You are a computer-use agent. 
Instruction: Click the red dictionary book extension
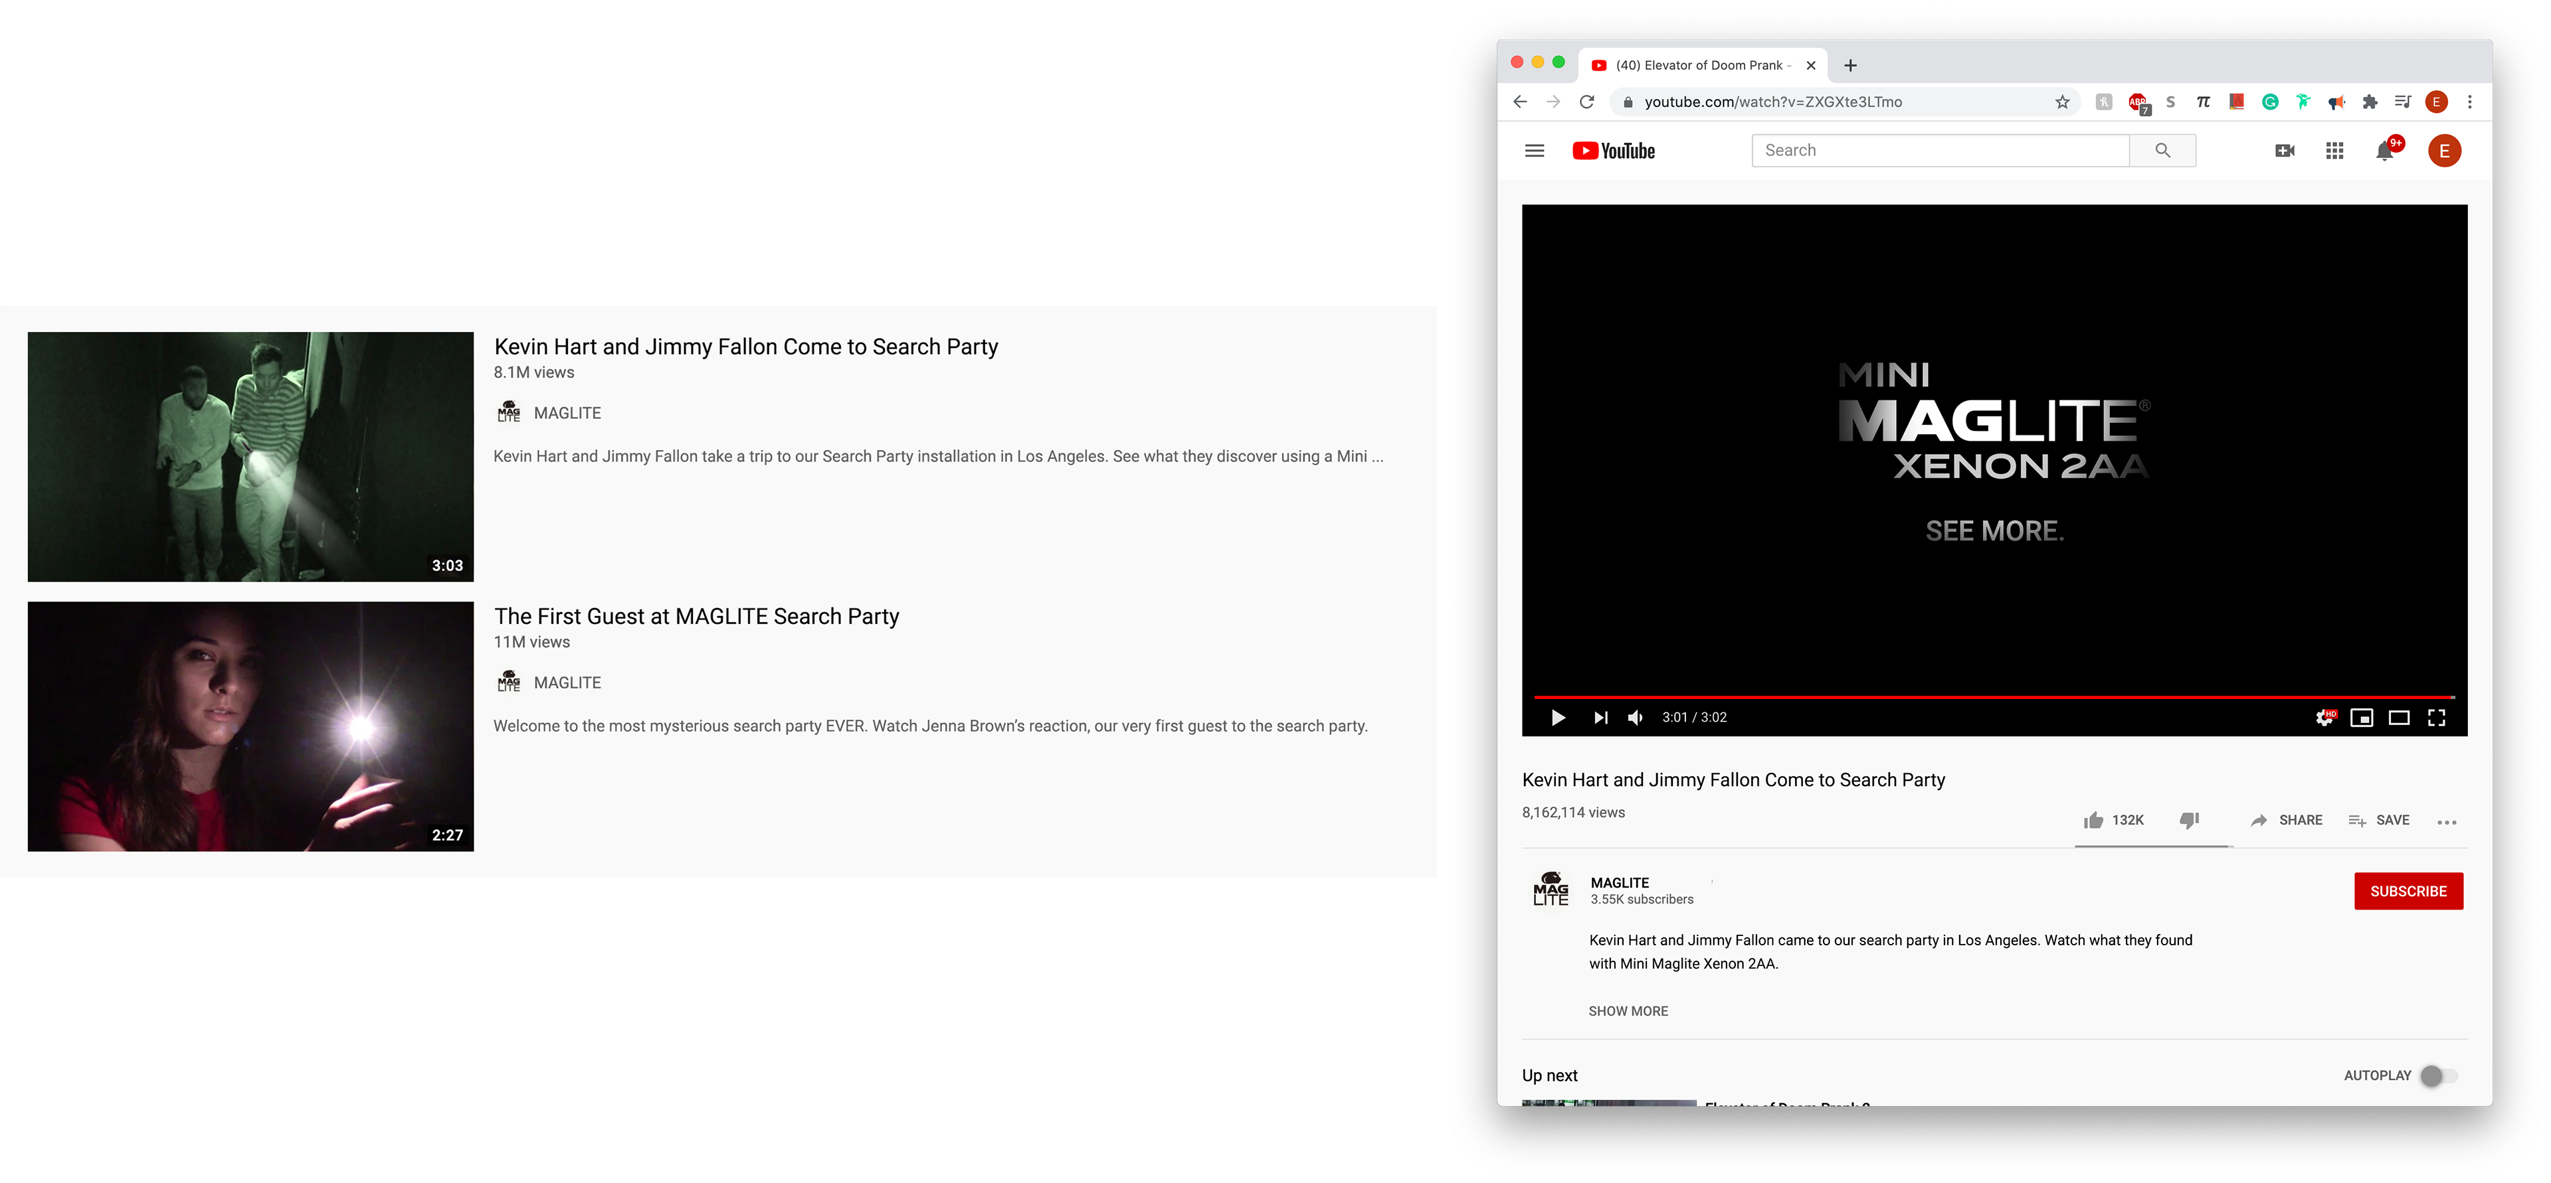coord(2236,102)
